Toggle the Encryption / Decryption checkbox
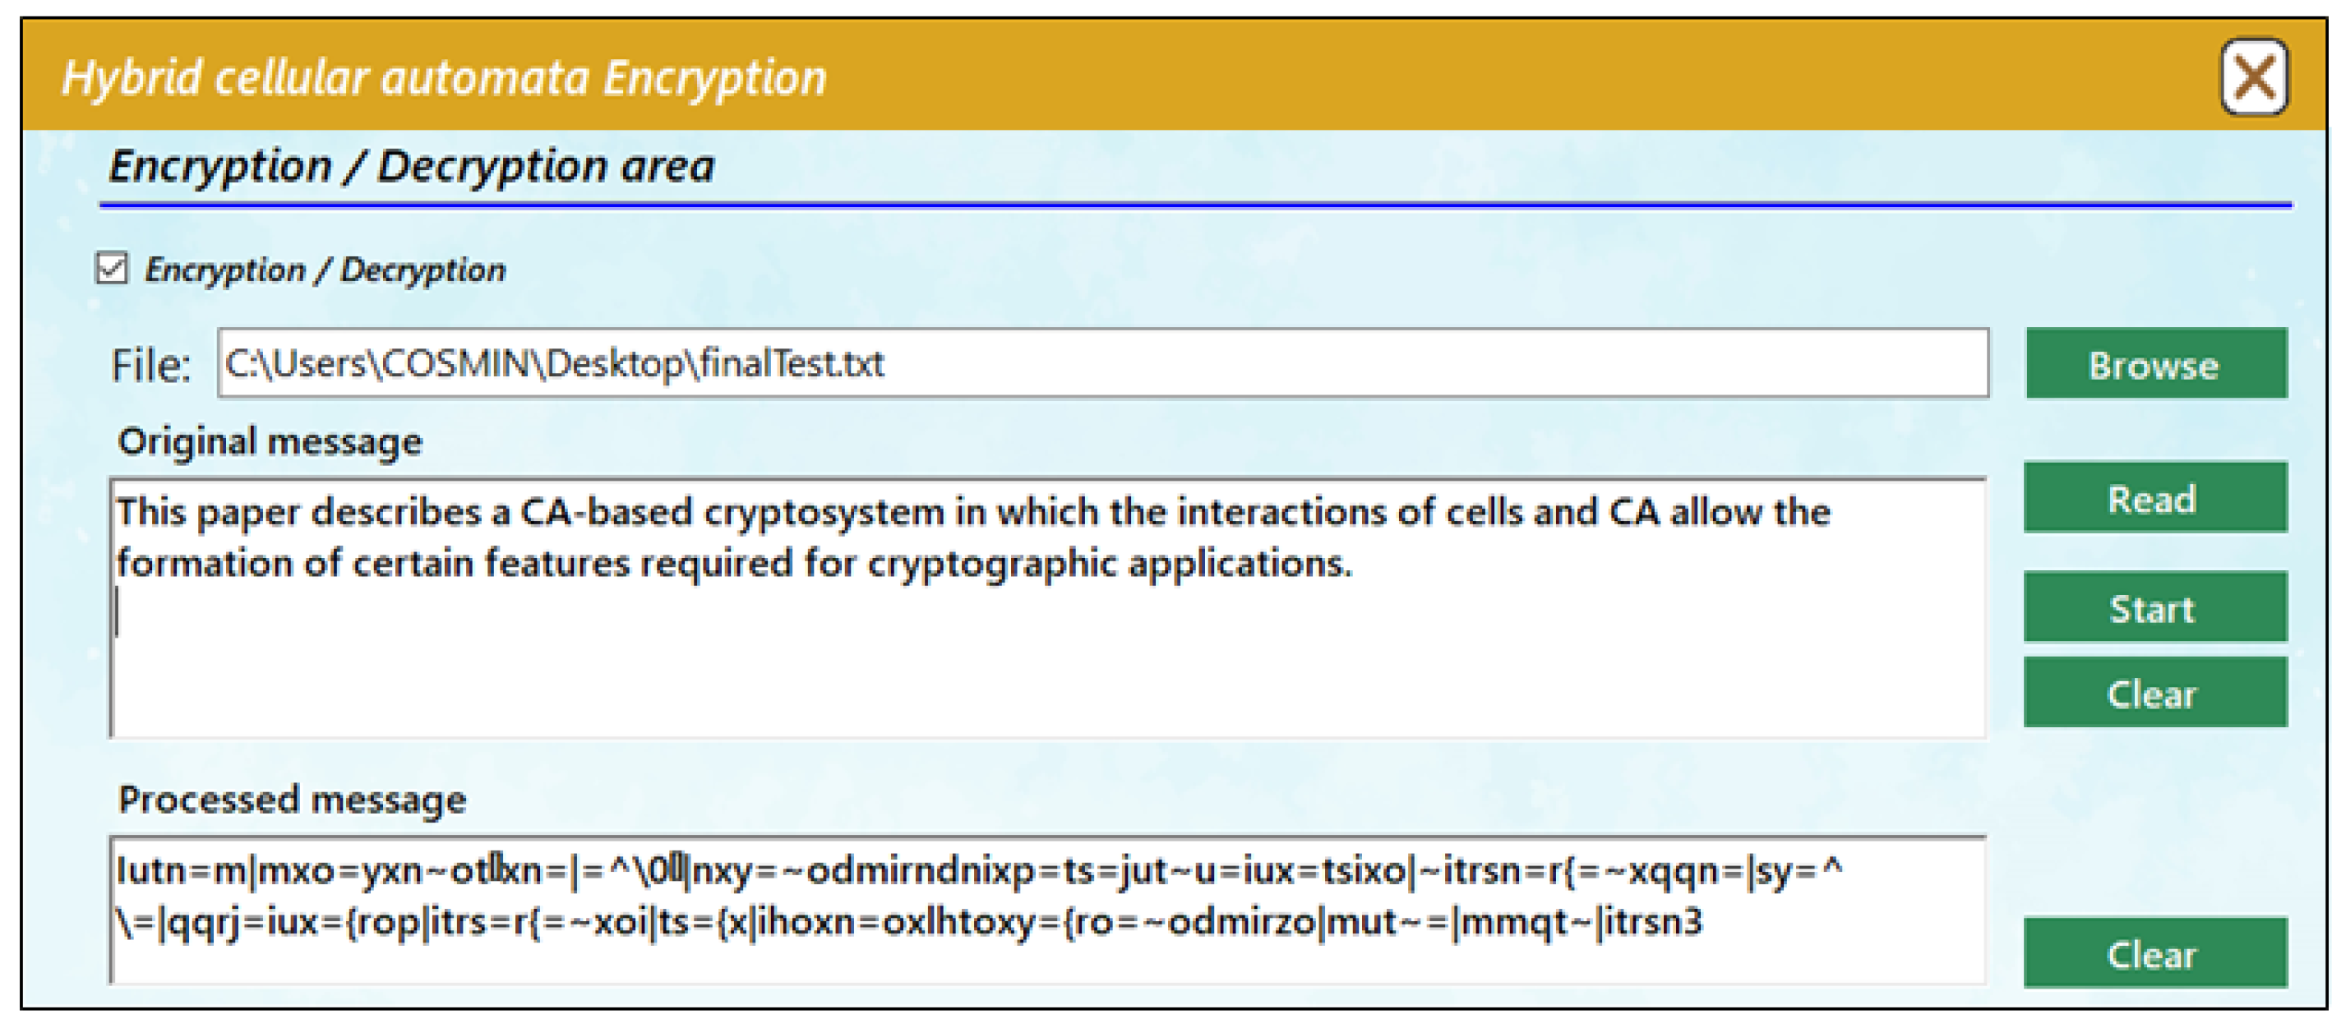This screenshot has width=2346, height=1028. pos(112,270)
